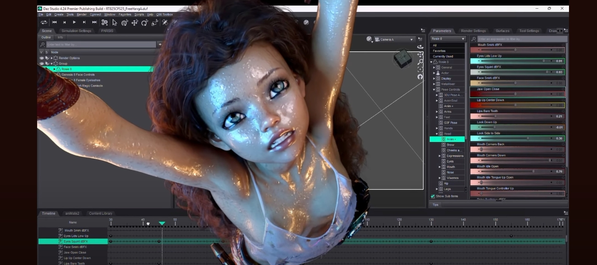Jump to the first frame
The image size is (597, 265).
click(55, 22)
